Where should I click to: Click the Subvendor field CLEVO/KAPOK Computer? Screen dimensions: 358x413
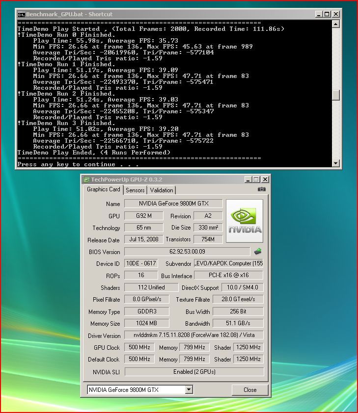[x=228, y=263]
